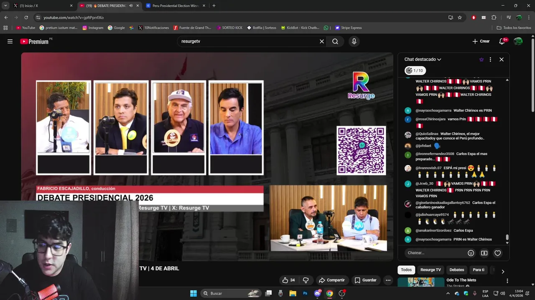The image size is (535, 300).
Task: Open the browser extensions puzzle menu
Action: (494, 17)
